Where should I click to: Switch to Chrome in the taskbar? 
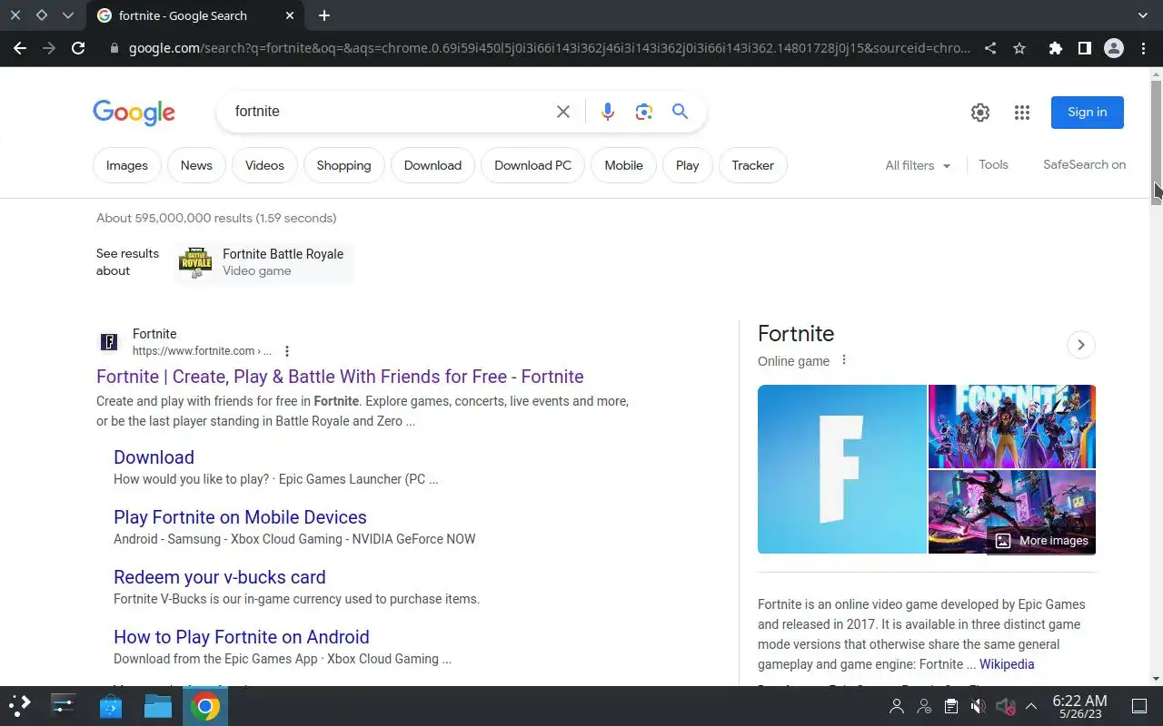coord(205,706)
